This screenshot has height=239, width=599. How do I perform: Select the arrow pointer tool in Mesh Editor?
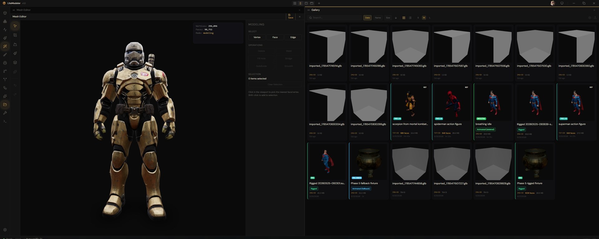[x=15, y=26]
